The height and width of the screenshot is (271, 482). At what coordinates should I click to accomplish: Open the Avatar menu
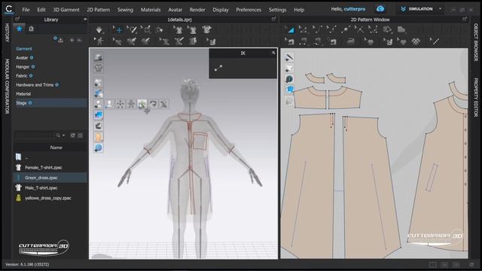175,10
